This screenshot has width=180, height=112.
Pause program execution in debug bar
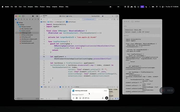point(49,87)
